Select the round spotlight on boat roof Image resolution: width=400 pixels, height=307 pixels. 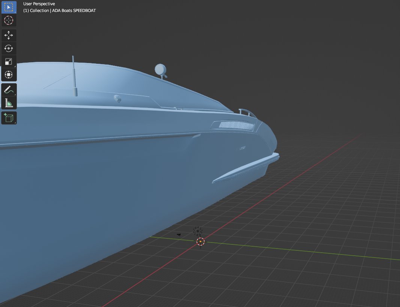161,70
